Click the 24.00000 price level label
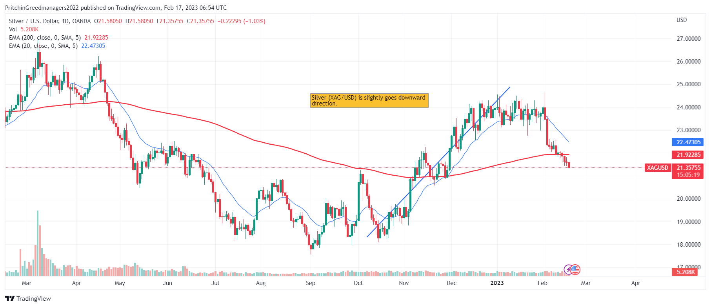Viewport: 711px width, 307px height. [x=689, y=107]
